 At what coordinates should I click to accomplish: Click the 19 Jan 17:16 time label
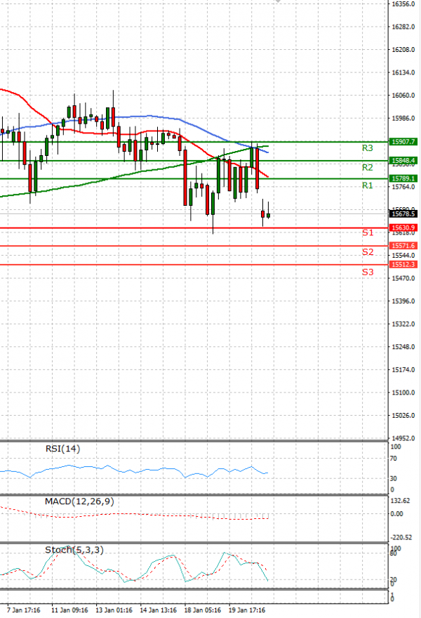click(x=247, y=610)
